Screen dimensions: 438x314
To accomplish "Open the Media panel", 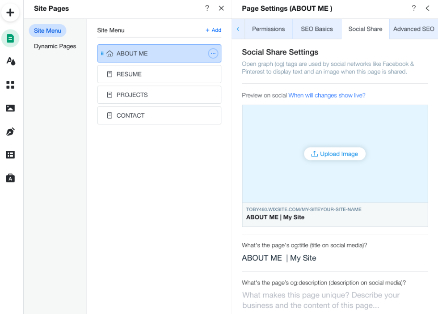I will tap(10, 108).
